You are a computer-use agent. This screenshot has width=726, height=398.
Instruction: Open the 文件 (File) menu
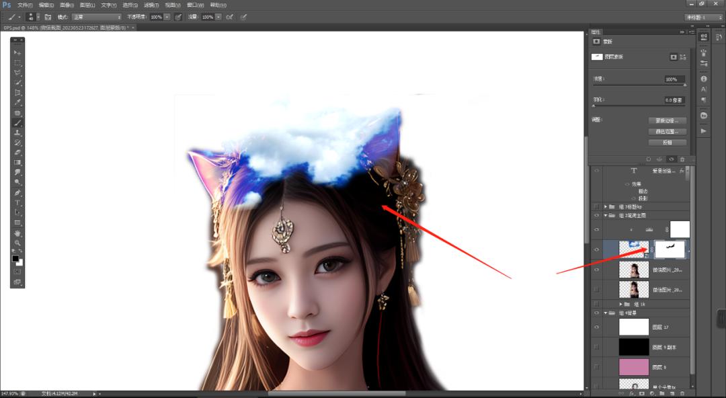(25, 5)
